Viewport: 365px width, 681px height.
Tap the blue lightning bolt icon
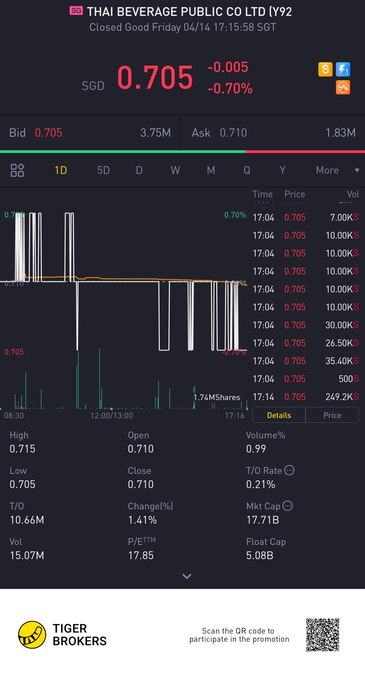click(x=343, y=69)
